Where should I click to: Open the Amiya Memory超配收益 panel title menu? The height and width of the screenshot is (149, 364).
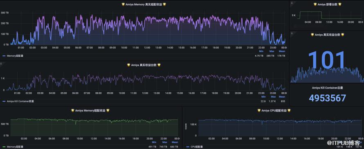click(x=90, y=111)
